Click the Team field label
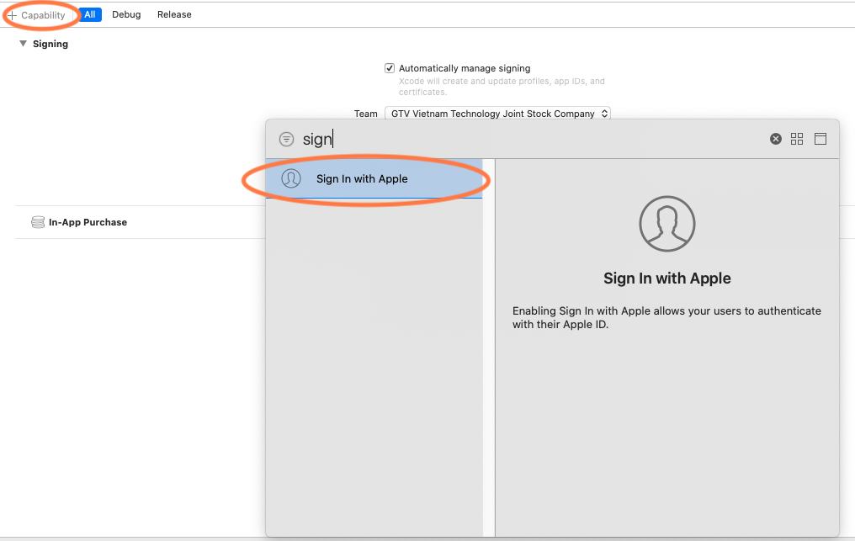 [365, 114]
